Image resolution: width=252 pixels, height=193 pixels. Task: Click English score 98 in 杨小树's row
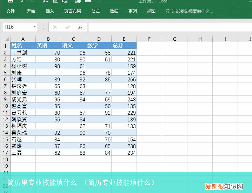tap(48, 66)
